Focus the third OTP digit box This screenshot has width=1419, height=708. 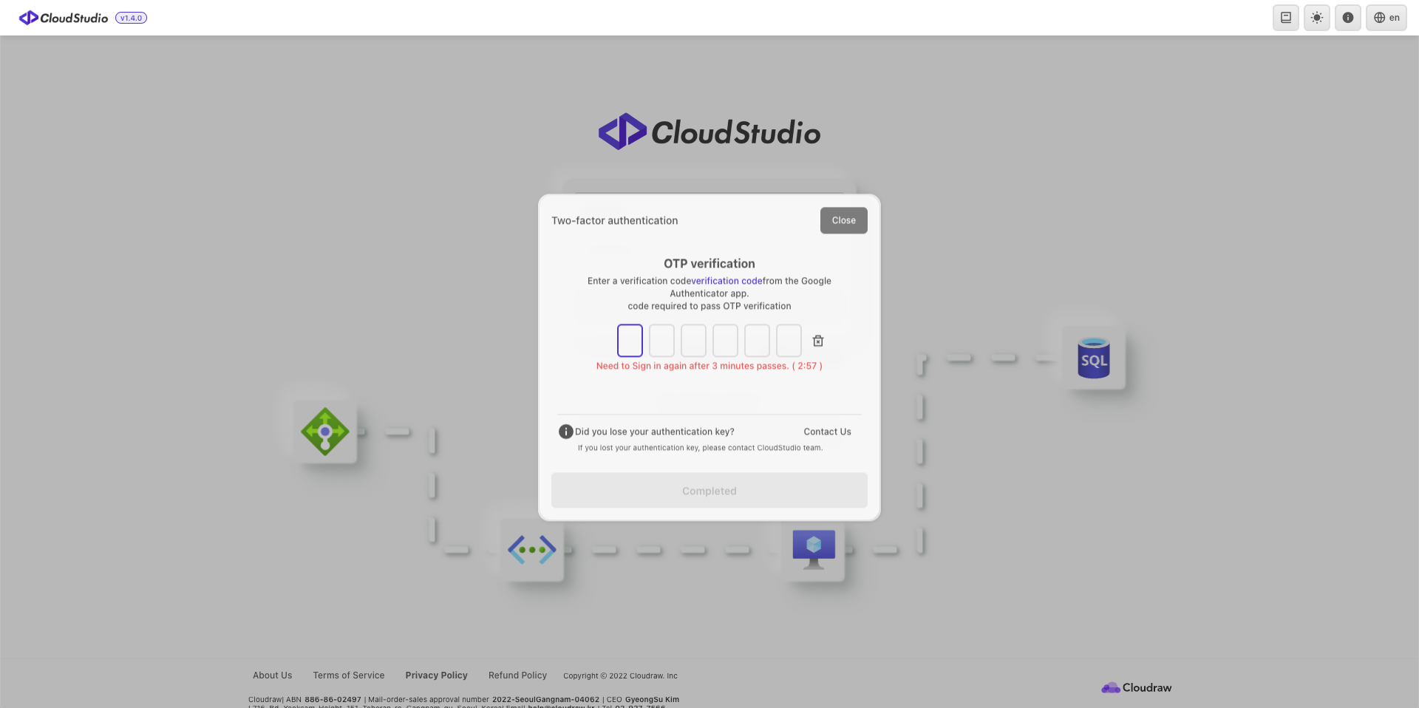693,341
